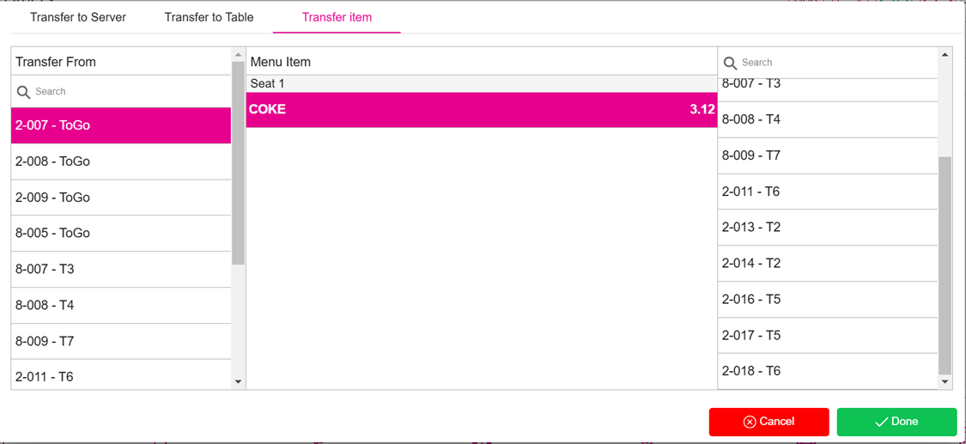This screenshot has height=444, width=966.
Task: Select 2-008 - ToGo in Transfer From
Action: pyautogui.click(x=120, y=161)
